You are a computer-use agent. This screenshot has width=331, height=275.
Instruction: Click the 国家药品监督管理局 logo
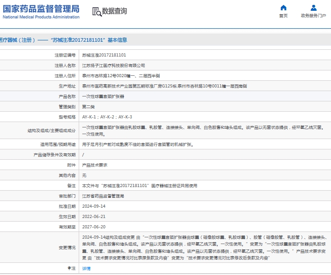41,12
